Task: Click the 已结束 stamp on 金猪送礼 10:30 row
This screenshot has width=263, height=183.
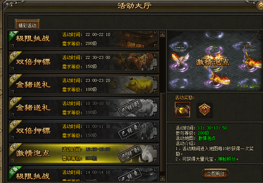Action: click(x=130, y=108)
